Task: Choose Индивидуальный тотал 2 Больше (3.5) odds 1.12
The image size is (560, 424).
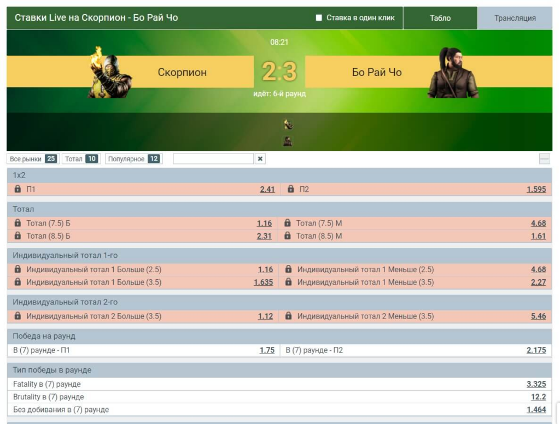Action: (265, 316)
